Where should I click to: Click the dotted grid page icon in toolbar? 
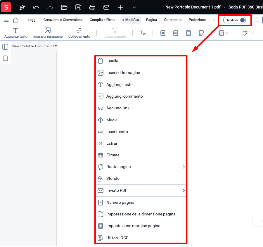coord(176,33)
